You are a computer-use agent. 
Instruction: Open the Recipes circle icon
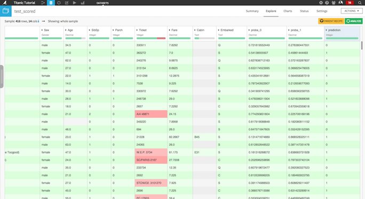[59, 3]
